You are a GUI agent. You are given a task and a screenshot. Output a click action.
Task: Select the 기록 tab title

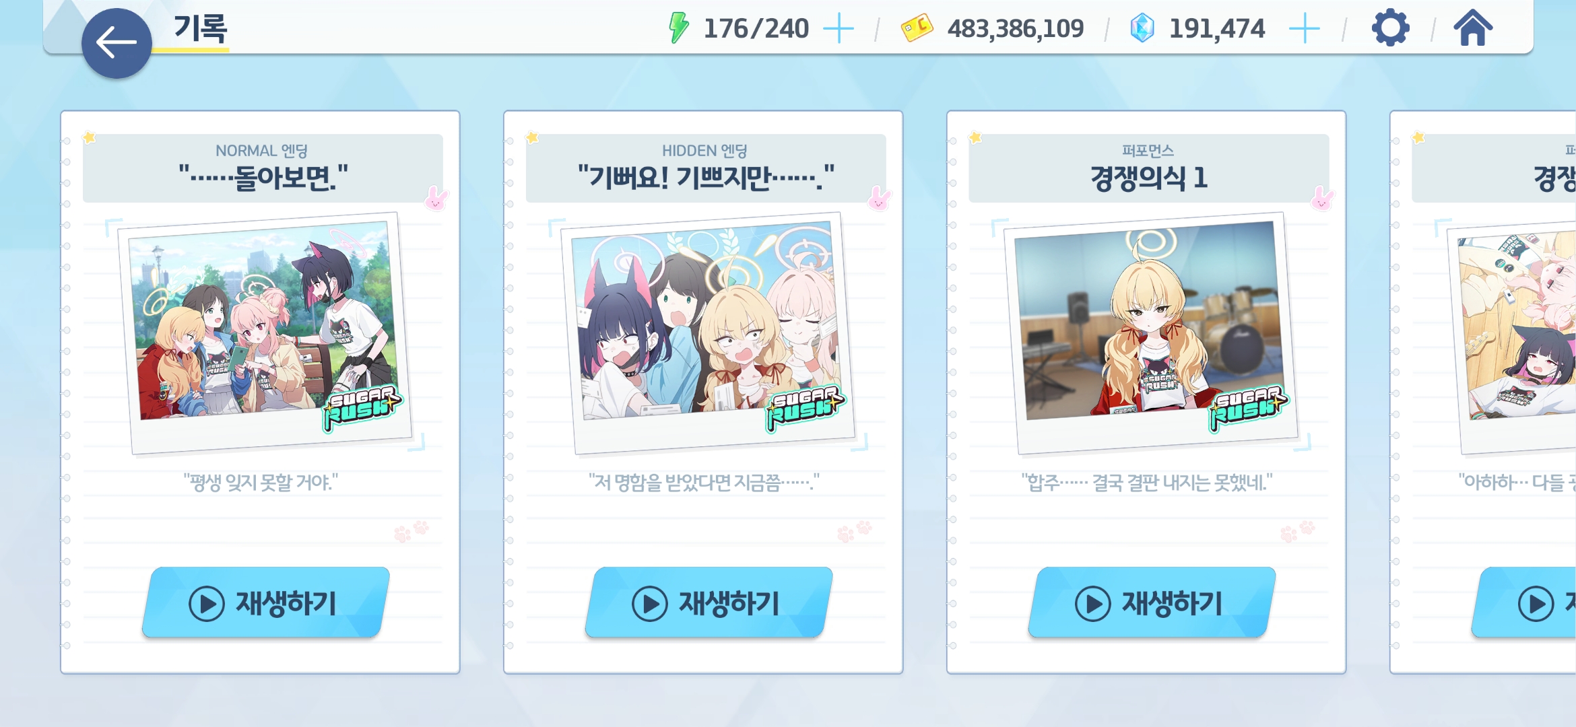click(x=201, y=29)
